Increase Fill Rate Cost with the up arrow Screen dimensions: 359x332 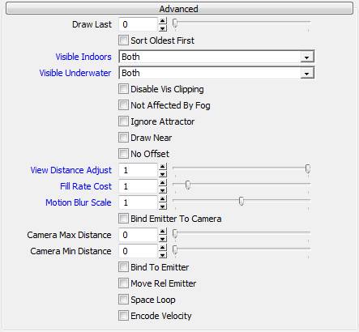(x=163, y=183)
